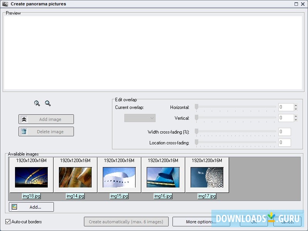The height and width of the screenshot is (231, 308).
Task: Close the Create panorama pictures dialog
Action: (303, 4)
